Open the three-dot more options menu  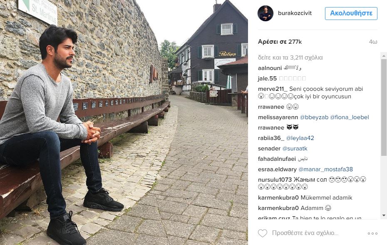[x=372, y=233]
